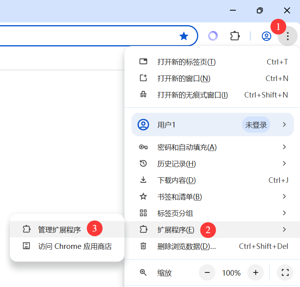Click the purple circle extension icon
300x287 pixels.
213,37
